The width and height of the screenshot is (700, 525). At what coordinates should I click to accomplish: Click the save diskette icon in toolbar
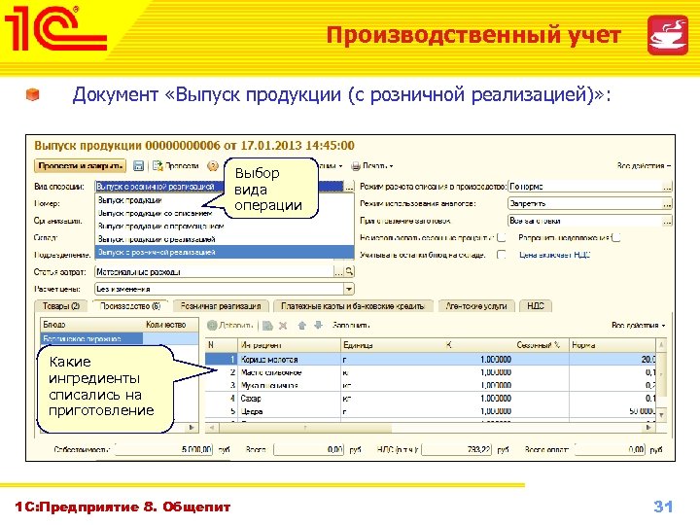pos(138,165)
